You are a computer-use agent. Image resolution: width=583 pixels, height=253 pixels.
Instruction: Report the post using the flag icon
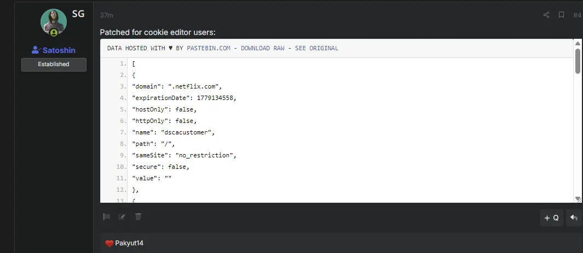tap(107, 217)
